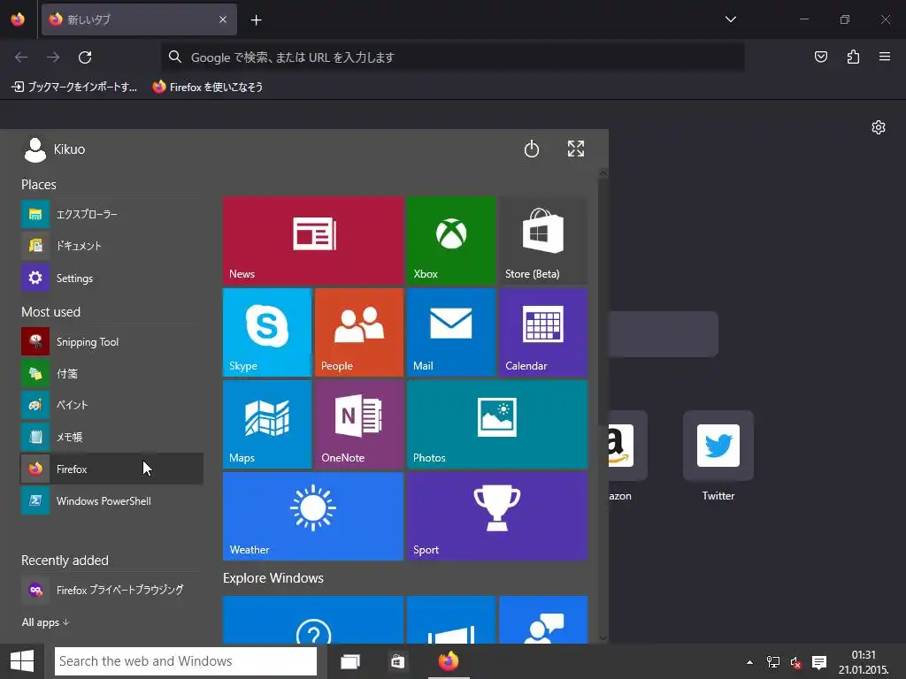The height and width of the screenshot is (679, 906).
Task: Open メモ帳 from Most used
Action: tap(111, 437)
